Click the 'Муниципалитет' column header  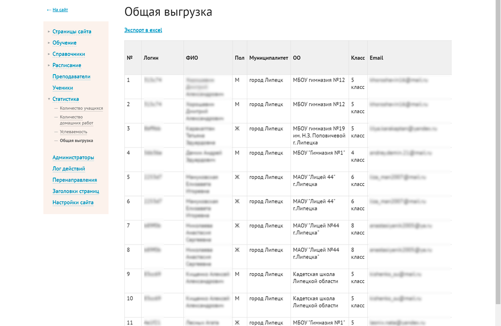coord(269,58)
